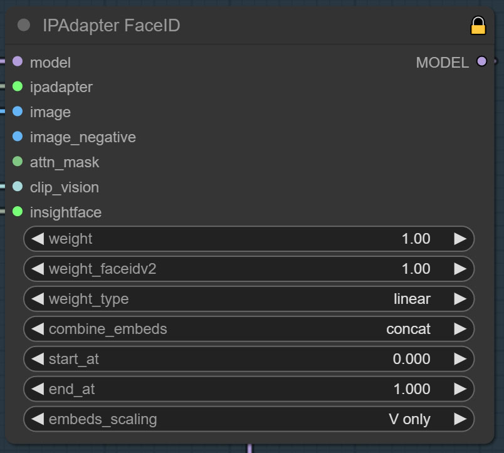This screenshot has height=453, width=504.
Task: Increase start_at using its right arrow
Action: tap(461, 359)
